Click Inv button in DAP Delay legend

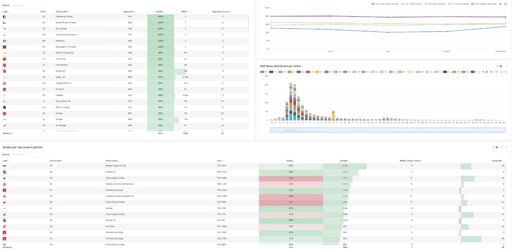497,72
